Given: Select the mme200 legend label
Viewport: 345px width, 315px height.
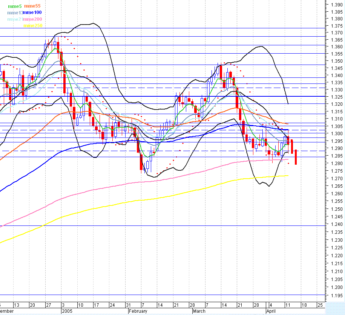Looking at the screenshot, I should pyautogui.click(x=32, y=19).
